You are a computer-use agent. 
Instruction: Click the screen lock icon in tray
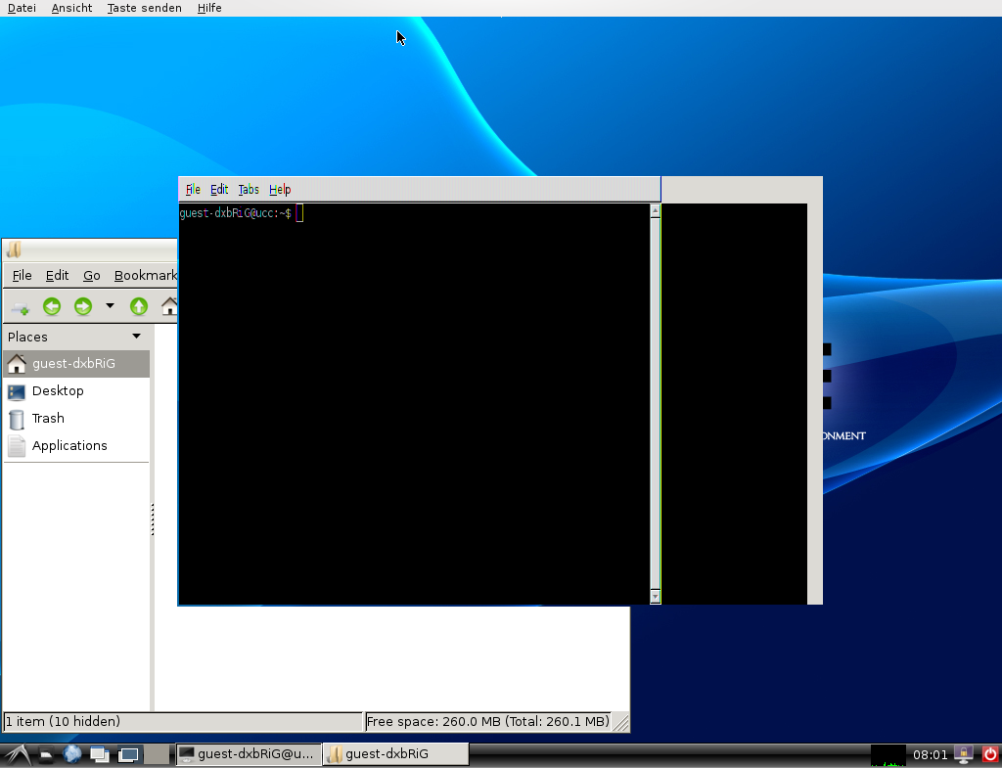click(x=964, y=754)
